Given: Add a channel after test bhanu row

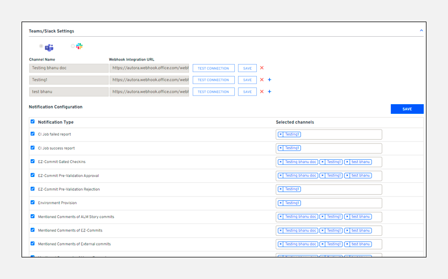Looking at the screenshot, I should coord(269,92).
